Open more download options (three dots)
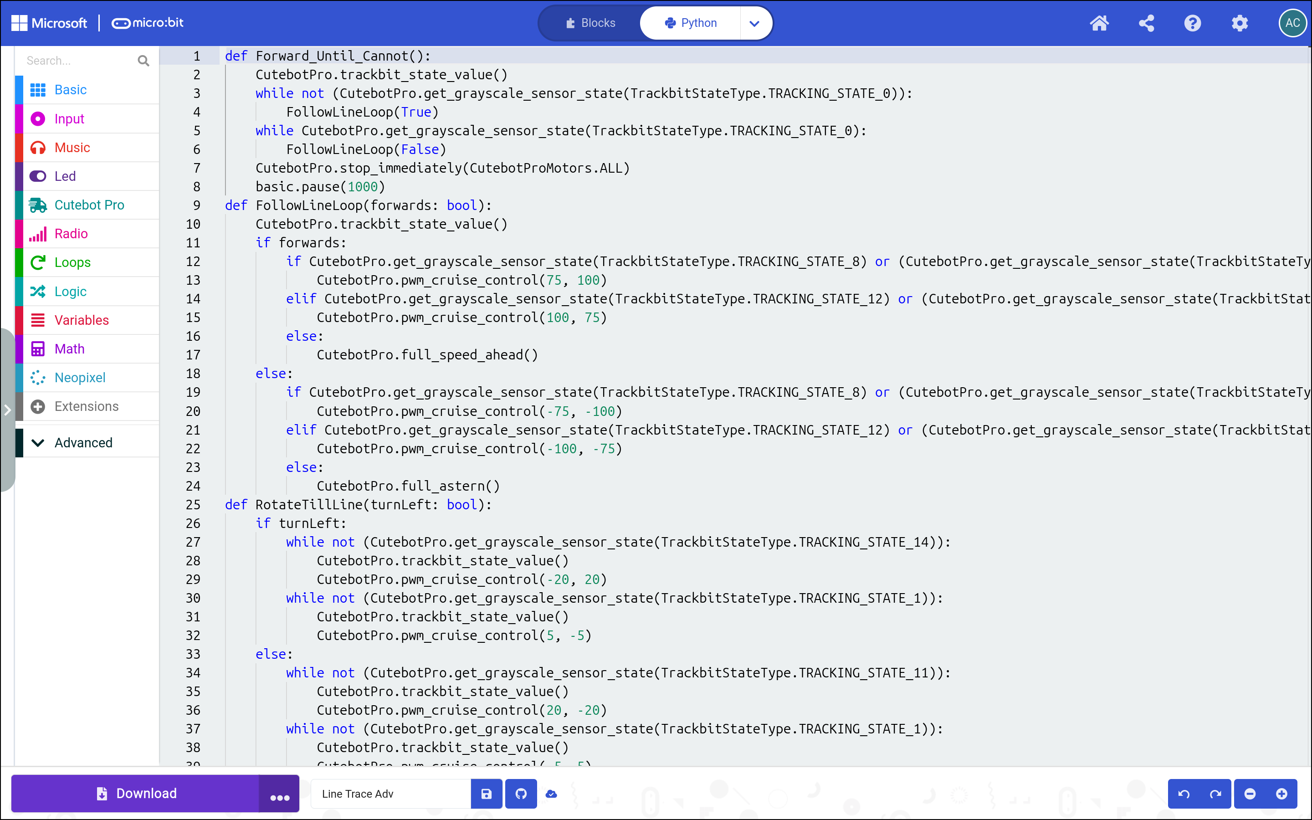The width and height of the screenshot is (1312, 820). tap(280, 794)
